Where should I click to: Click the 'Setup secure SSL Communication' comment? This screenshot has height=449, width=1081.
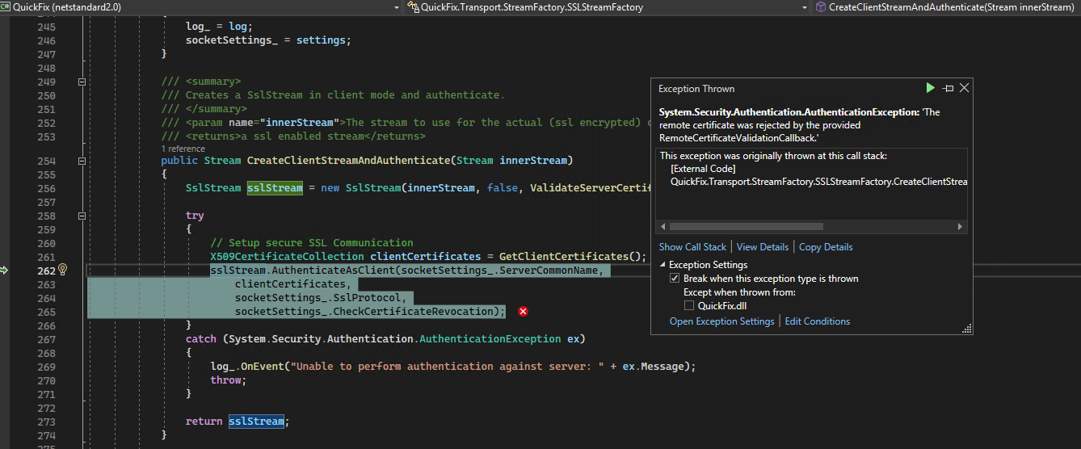click(312, 243)
